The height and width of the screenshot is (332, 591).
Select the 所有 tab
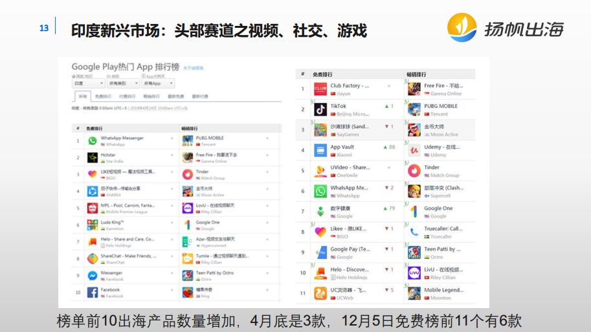coord(83,96)
